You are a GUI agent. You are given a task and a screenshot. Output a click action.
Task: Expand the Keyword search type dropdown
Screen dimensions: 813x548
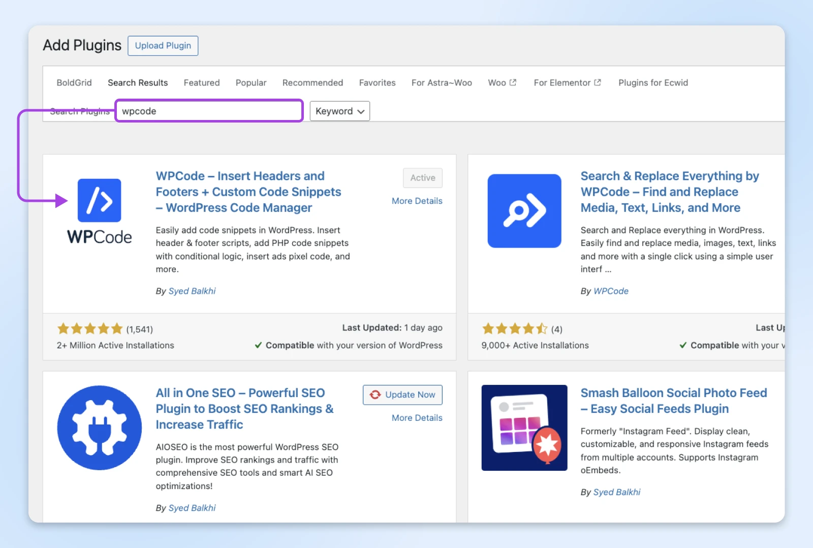(x=339, y=111)
